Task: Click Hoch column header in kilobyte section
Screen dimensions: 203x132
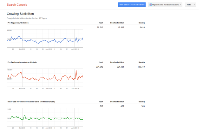Action: (101, 62)
